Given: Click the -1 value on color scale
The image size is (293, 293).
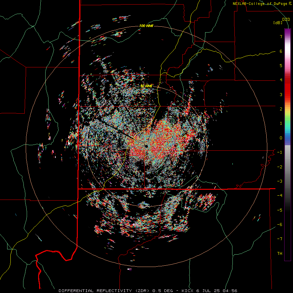Looking at the screenshot, I should 280,152.
